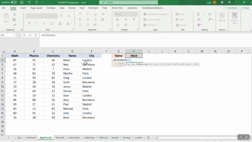Click column D header
The image size is (252, 142).
click(x=72, y=51)
